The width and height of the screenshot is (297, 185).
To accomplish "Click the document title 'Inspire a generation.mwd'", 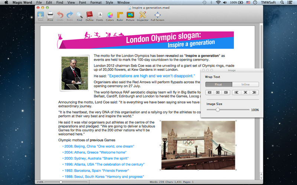I will (x=151, y=8).
